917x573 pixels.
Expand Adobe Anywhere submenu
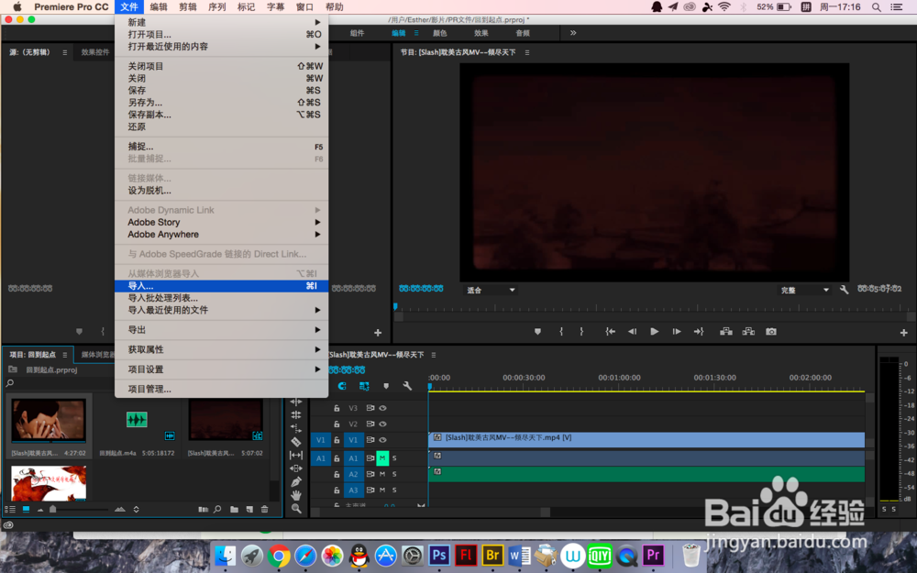222,235
